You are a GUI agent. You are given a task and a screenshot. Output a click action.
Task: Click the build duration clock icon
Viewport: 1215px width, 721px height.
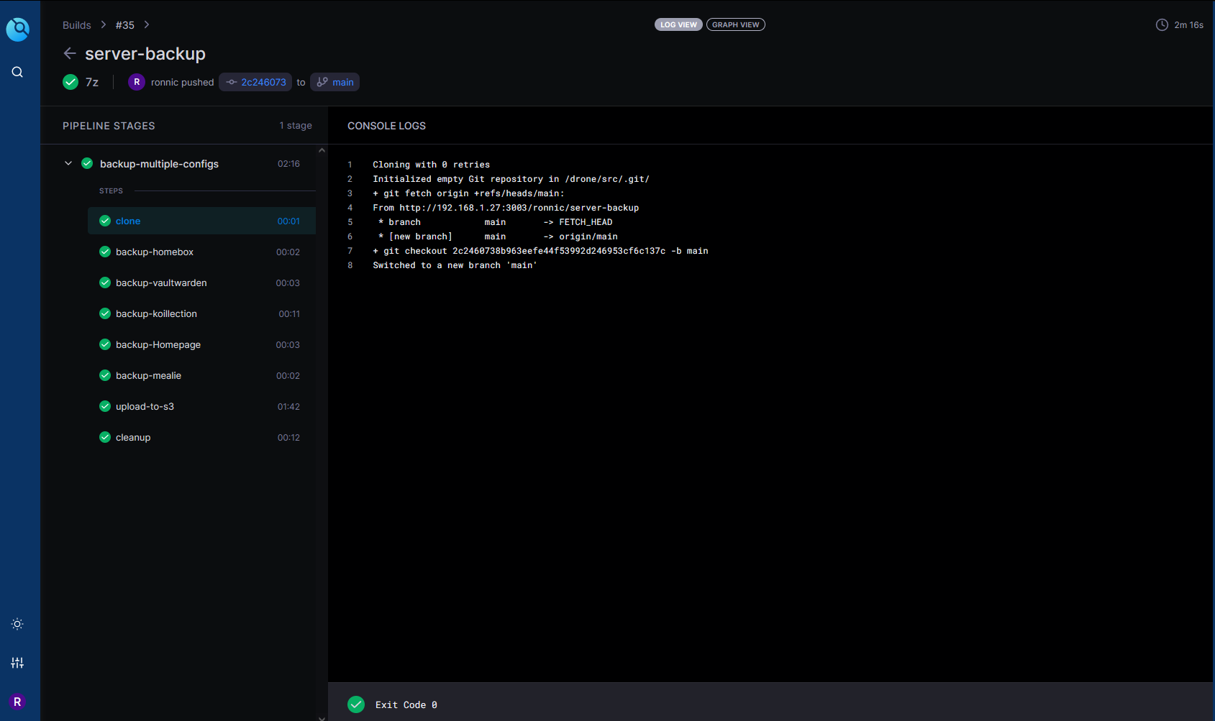click(1161, 25)
